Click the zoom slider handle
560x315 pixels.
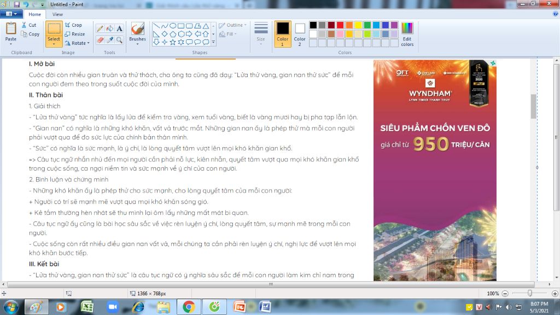click(x=530, y=293)
